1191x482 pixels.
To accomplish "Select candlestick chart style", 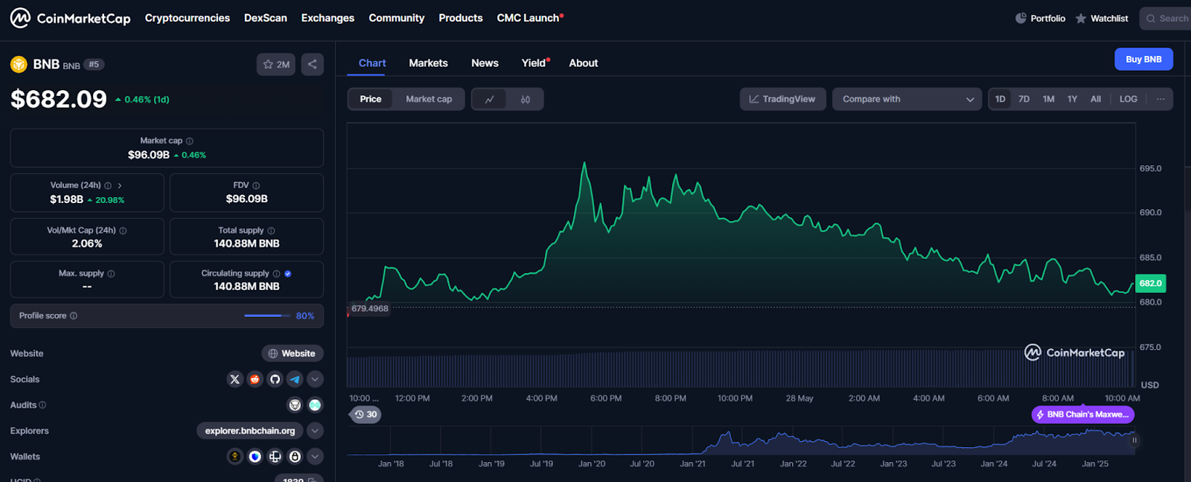I will 526,99.
